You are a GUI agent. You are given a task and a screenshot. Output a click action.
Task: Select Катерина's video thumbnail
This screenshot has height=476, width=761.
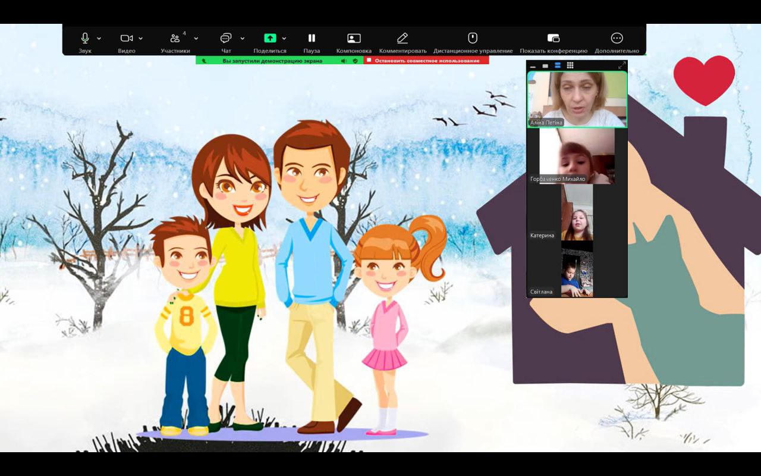[577, 212]
